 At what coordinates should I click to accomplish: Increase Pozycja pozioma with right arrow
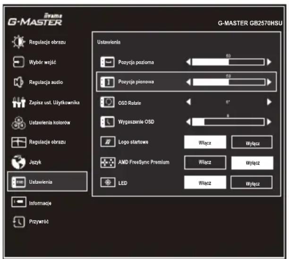[269, 62]
